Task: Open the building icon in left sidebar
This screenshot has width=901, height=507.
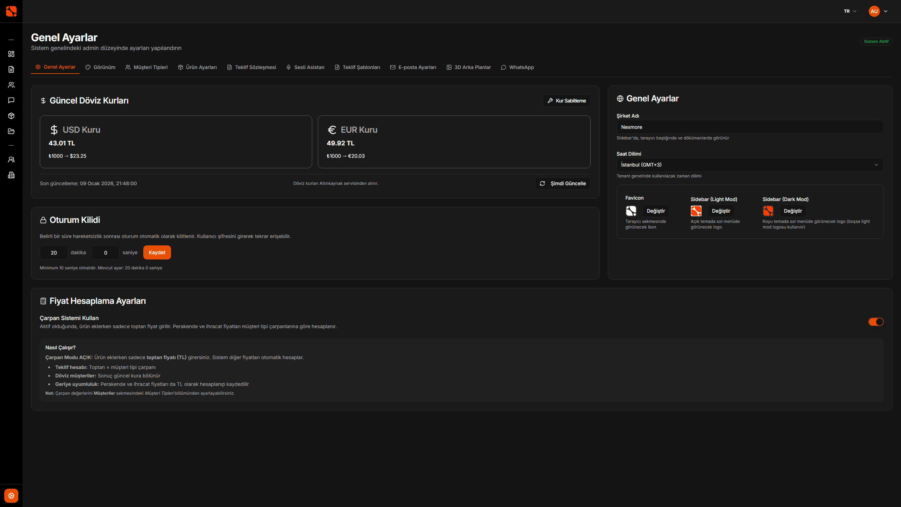Action: pos(11,175)
